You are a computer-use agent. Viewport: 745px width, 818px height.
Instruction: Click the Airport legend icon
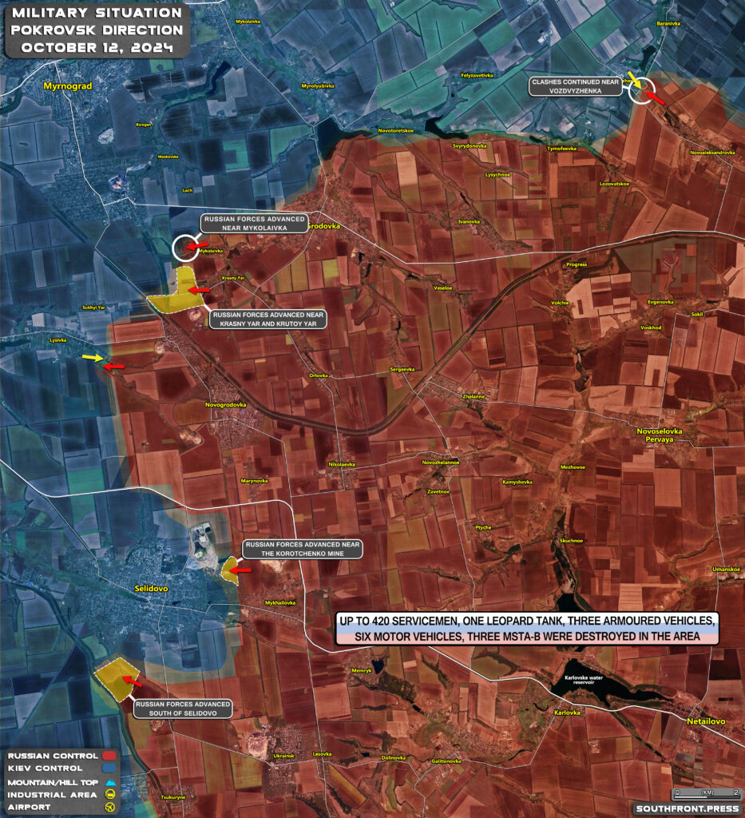click(x=111, y=807)
